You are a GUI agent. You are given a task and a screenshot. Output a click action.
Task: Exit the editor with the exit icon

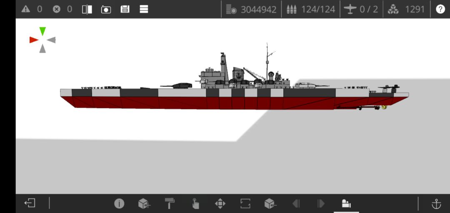click(30, 203)
